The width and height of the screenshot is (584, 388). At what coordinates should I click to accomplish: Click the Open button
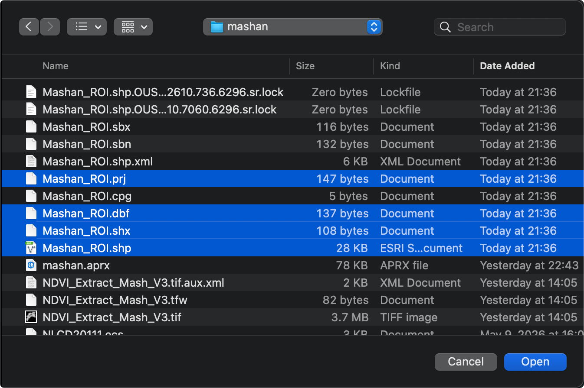pos(535,362)
